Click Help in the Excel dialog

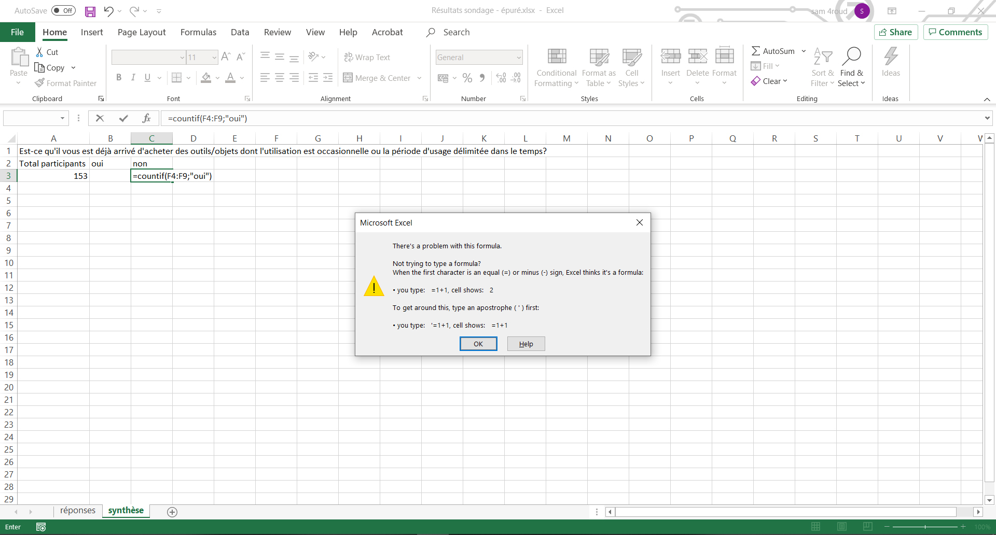tap(526, 344)
